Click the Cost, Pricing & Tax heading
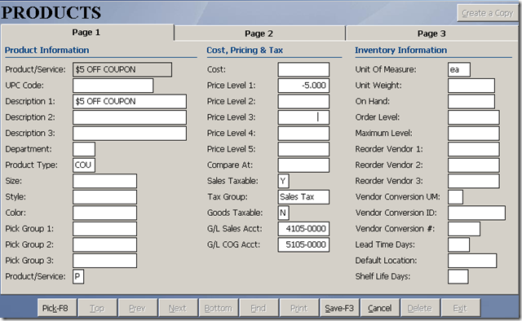The width and height of the screenshot is (522, 321). click(x=245, y=51)
